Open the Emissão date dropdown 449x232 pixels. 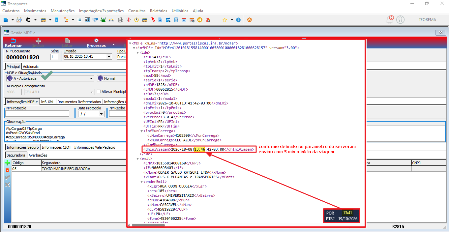pos(109,57)
